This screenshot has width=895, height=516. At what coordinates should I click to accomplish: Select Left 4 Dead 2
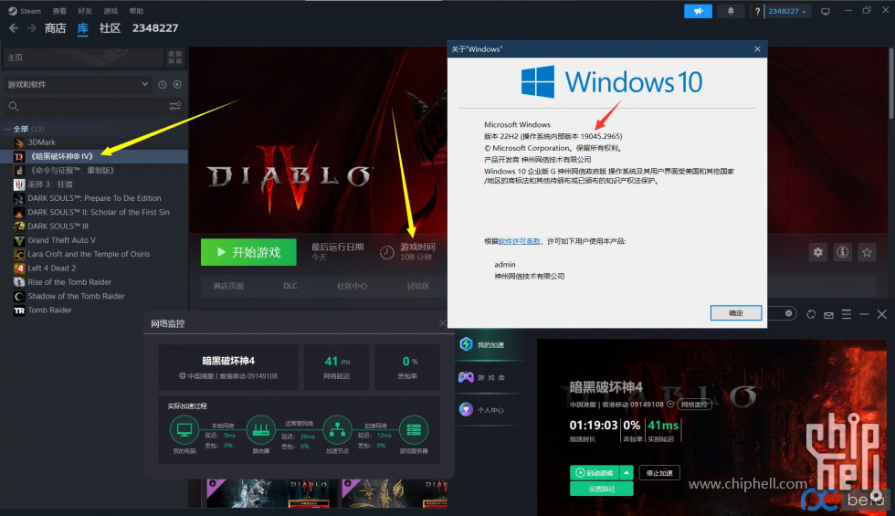(94, 269)
